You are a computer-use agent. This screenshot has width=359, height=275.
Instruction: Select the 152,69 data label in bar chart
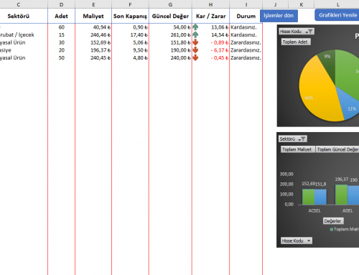[x=308, y=184]
